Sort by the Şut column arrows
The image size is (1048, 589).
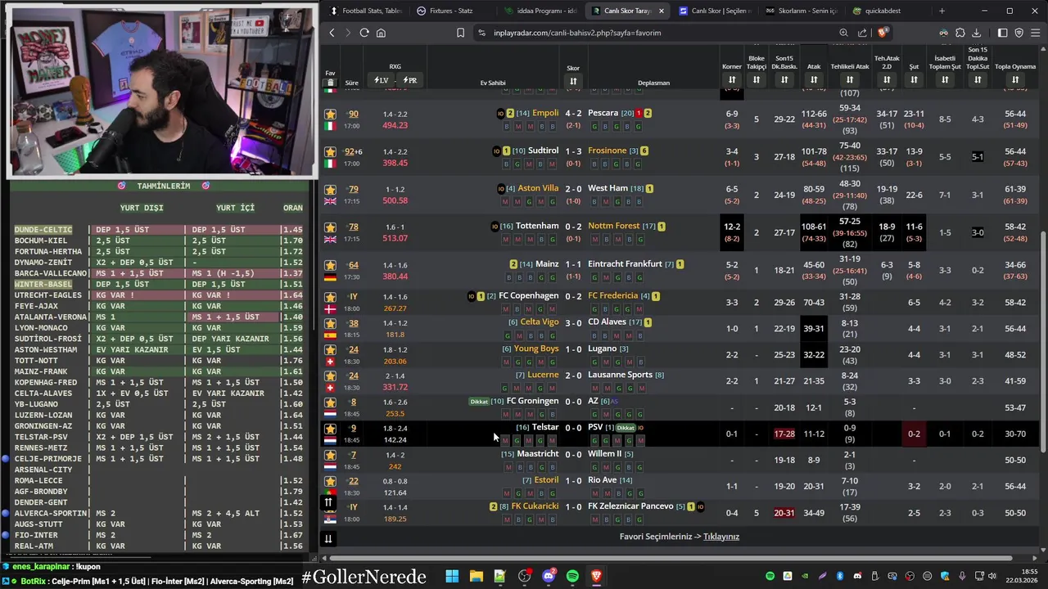(x=914, y=79)
